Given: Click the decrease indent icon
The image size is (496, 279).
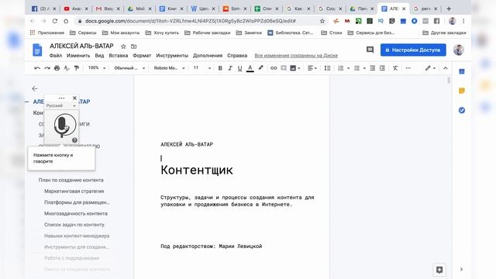Looking at the screenshot, I should point(372,68).
